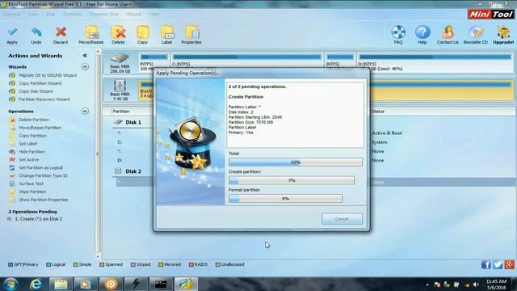This screenshot has height=291, width=517.
Task: Open partition Properties from the toolbar
Action: coord(191,36)
